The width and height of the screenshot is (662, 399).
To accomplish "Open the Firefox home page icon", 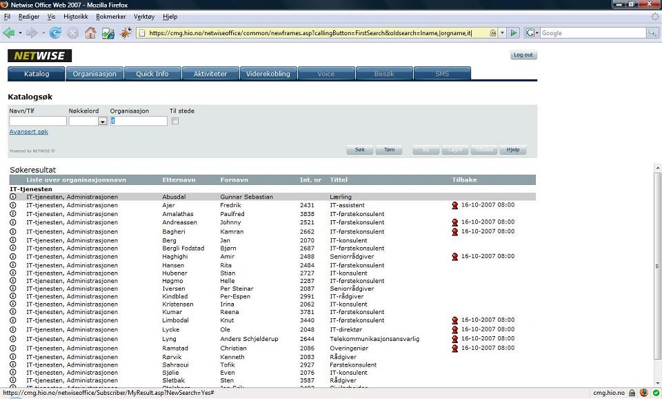I will [90, 32].
